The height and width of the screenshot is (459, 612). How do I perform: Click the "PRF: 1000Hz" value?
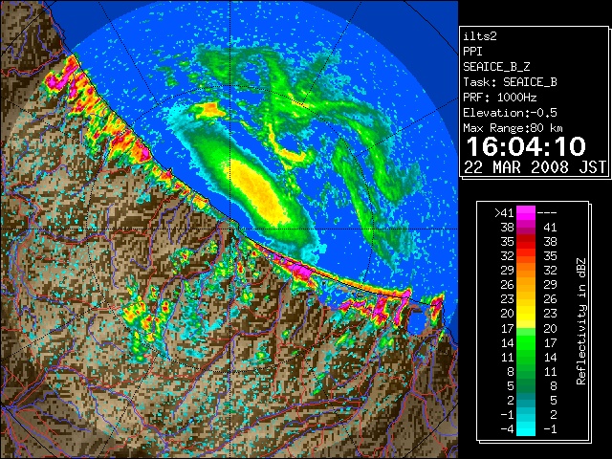(x=500, y=98)
